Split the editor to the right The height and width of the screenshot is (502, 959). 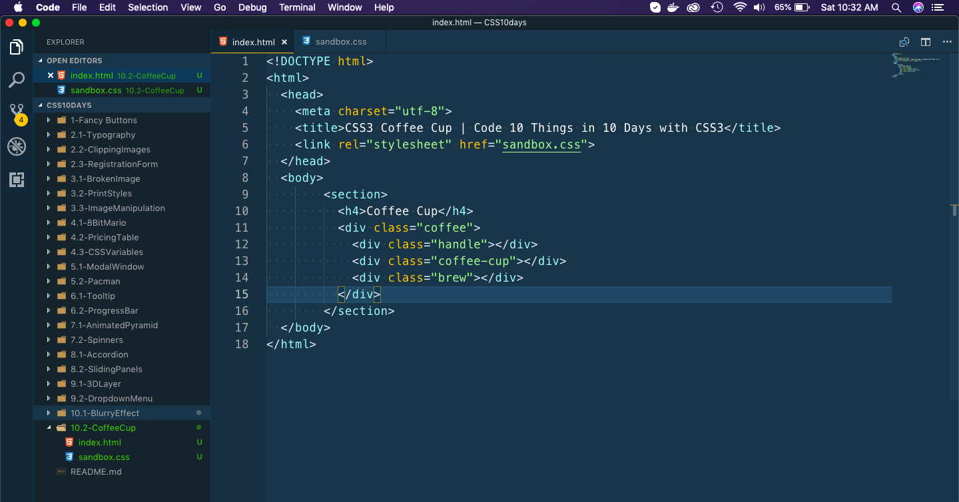click(x=926, y=41)
